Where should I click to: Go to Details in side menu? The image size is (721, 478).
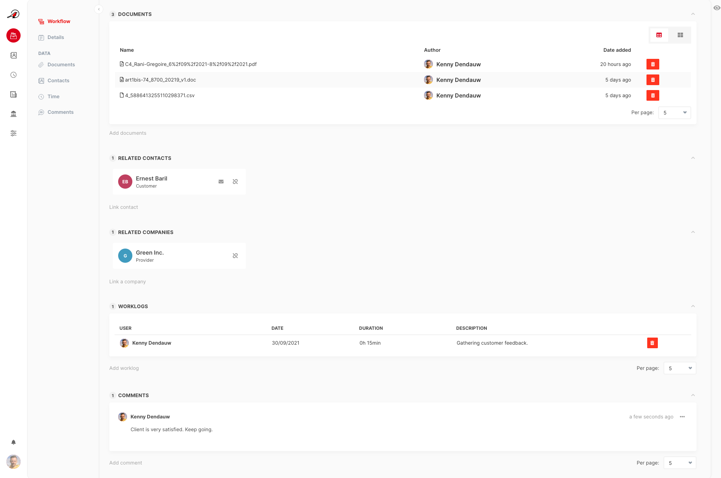pyautogui.click(x=56, y=37)
